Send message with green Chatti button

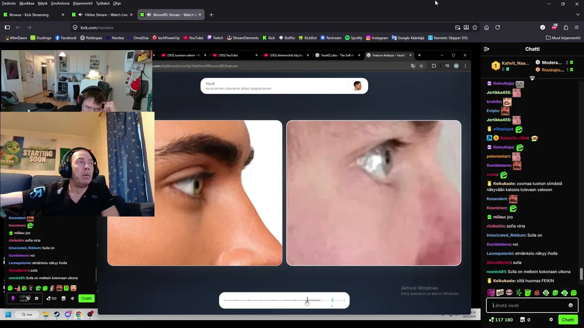pyautogui.click(x=568, y=320)
